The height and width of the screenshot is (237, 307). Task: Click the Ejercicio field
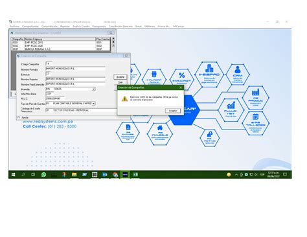pos(48,74)
